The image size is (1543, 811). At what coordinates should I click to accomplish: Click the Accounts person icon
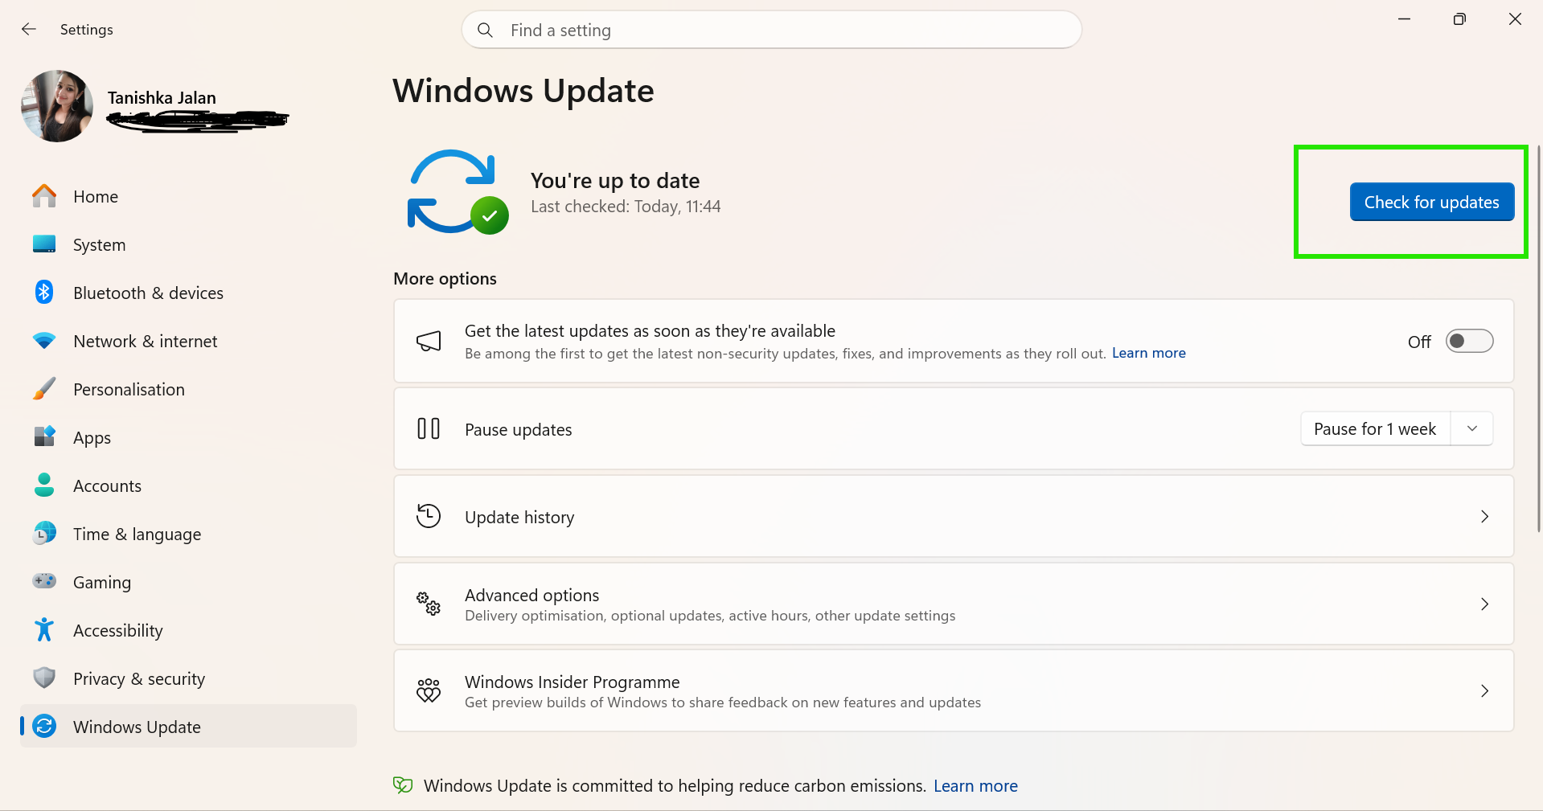coord(44,485)
